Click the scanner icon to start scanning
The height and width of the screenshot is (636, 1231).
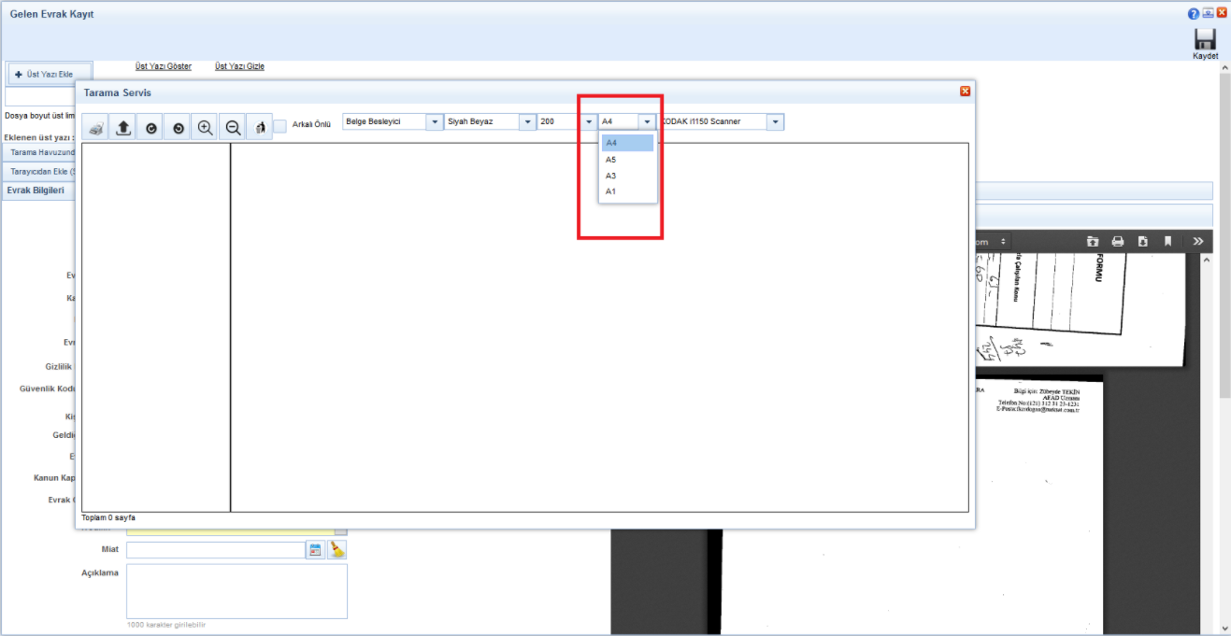pyautogui.click(x=95, y=128)
